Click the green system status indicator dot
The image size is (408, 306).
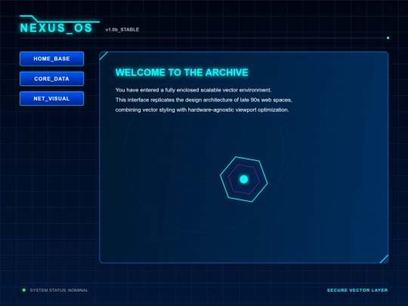point(24,290)
